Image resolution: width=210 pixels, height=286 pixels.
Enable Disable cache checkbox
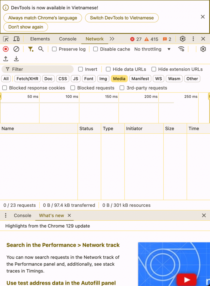(x=96, y=49)
